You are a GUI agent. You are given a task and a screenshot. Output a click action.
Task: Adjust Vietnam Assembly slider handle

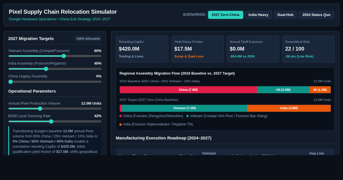[64, 56]
